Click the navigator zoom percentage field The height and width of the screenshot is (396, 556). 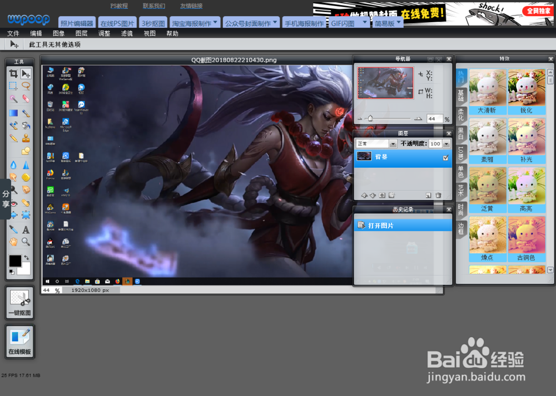(435, 119)
